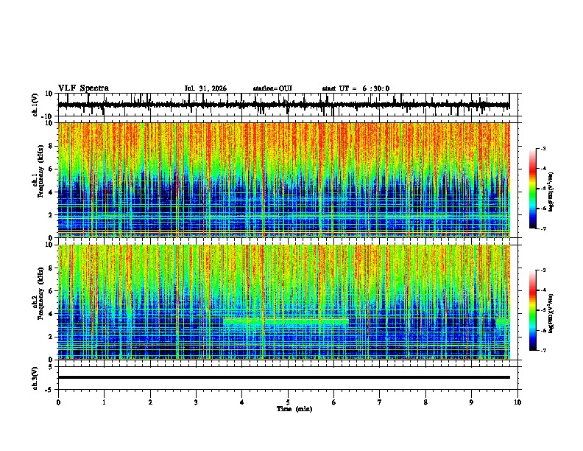Click the "start UT = 6:30:0" text
This screenshot has width=583, height=451.
click(x=356, y=88)
